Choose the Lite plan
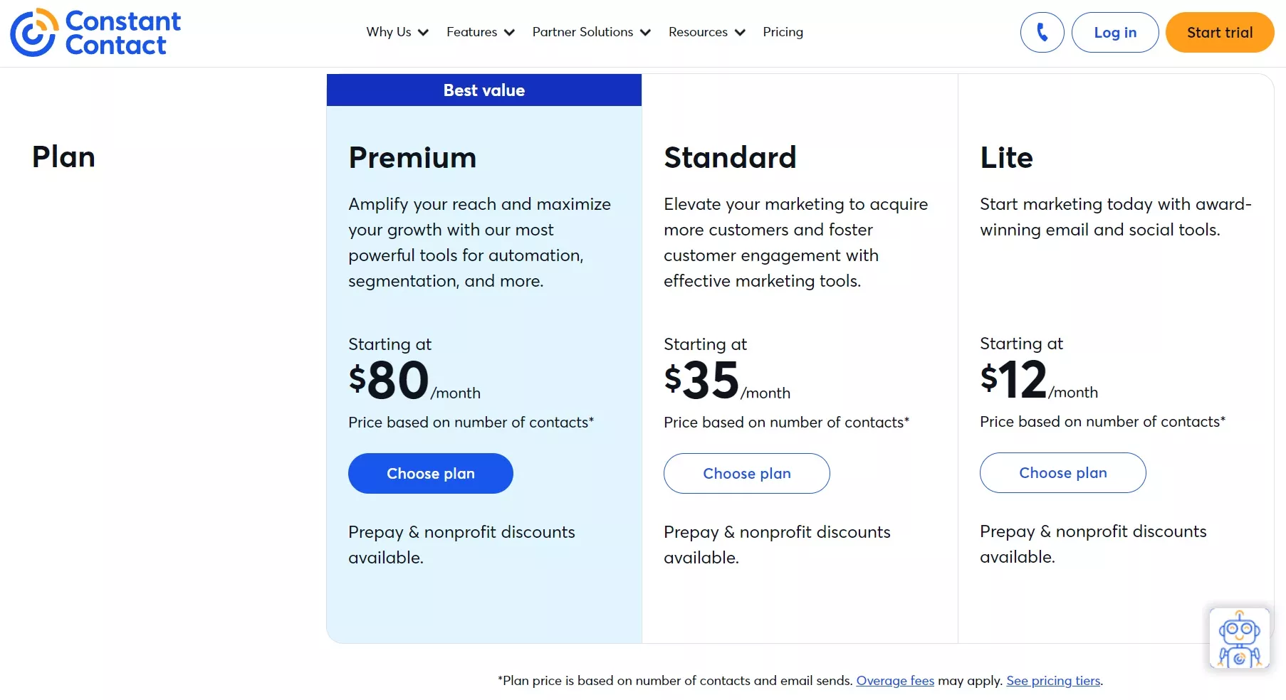 click(1062, 473)
